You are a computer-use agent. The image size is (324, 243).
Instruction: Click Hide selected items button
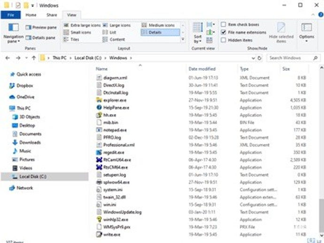pyautogui.click(x=281, y=33)
